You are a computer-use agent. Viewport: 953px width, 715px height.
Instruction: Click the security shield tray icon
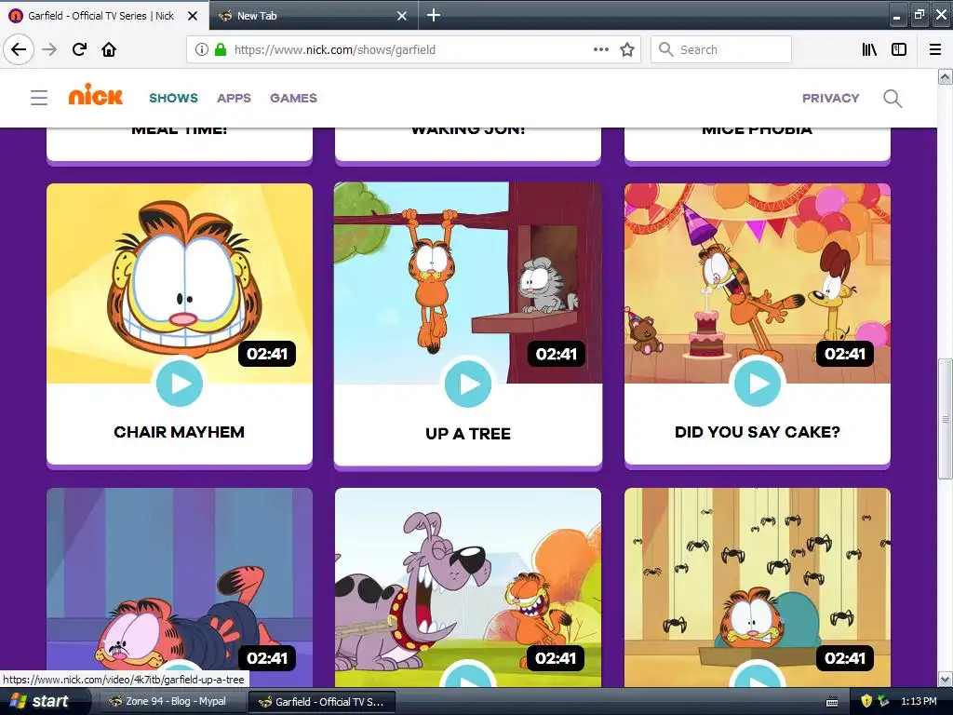click(x=866, y=702)
